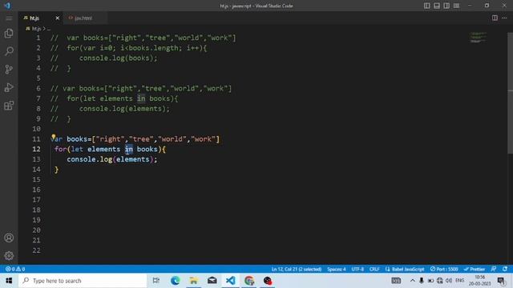Click Ln 12, Col 21 cursor position

tap(296, 269)
